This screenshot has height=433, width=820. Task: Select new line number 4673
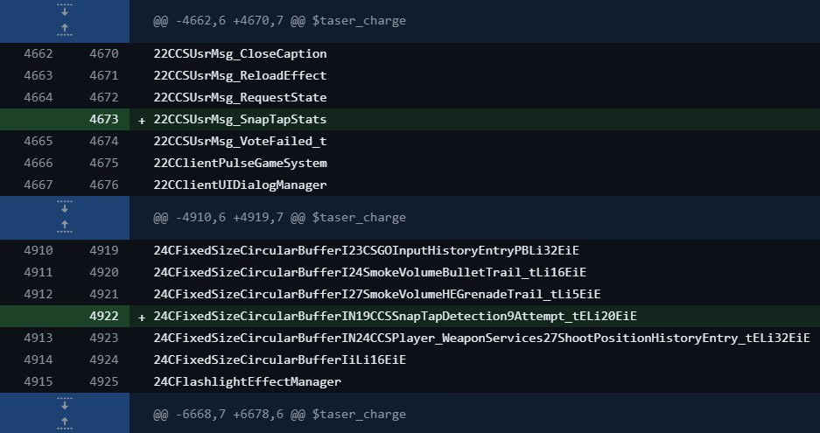click(104, 119)
